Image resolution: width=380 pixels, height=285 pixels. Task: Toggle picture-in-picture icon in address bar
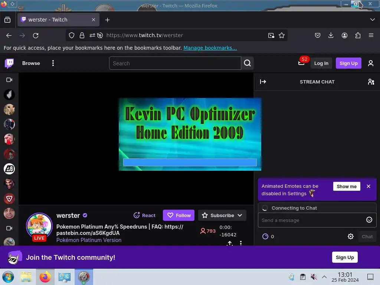click(x=271, y=35)
